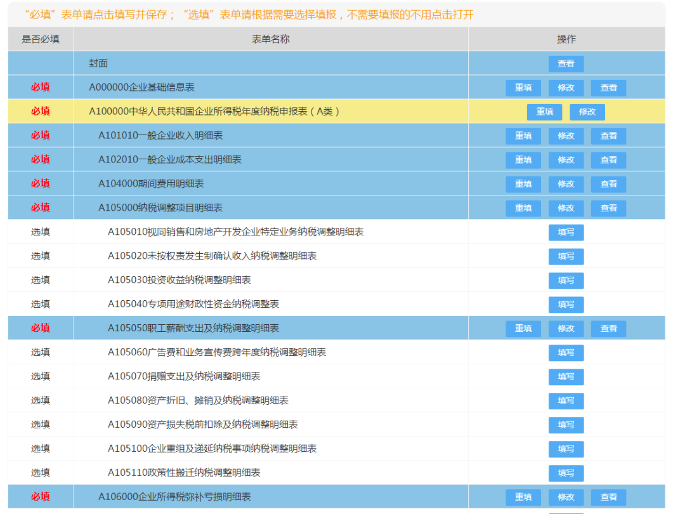Click 重填 for A000000企业基础信息表
Viewport: 685px width, 514px height.
pos(523,88)
